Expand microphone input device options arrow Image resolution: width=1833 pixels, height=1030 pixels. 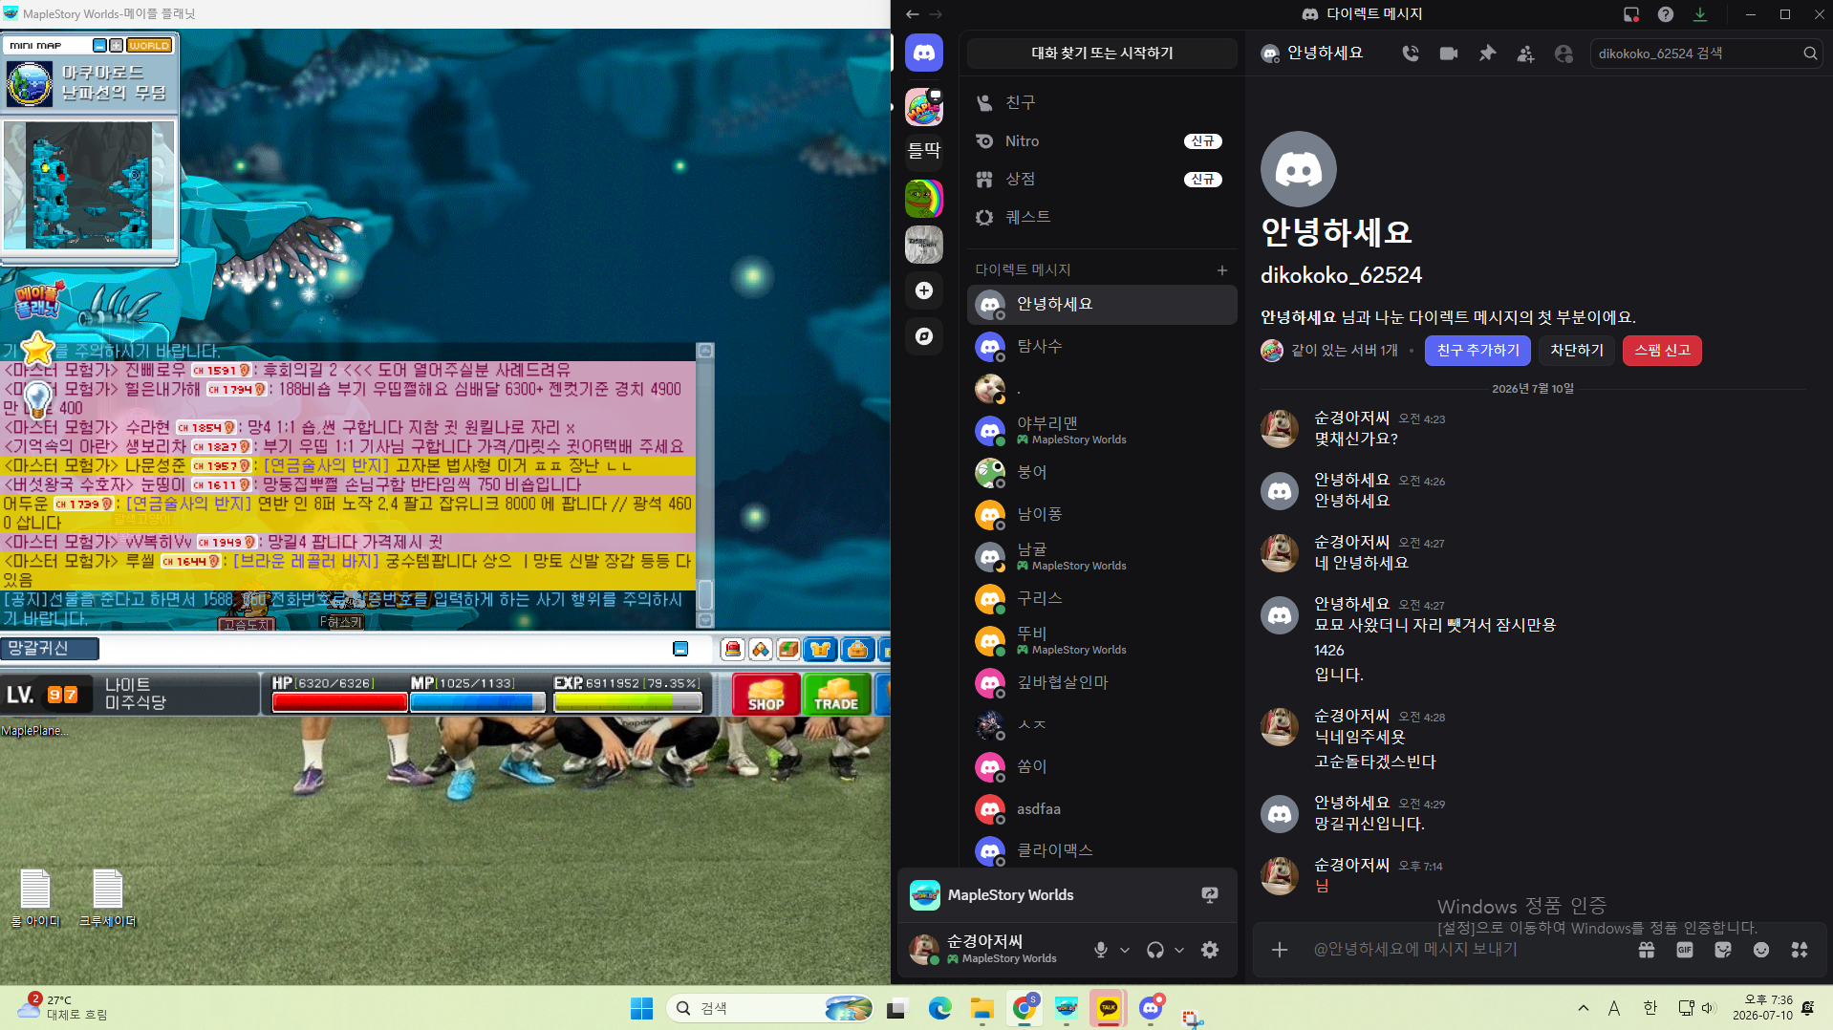click(x=1125, y=950)
